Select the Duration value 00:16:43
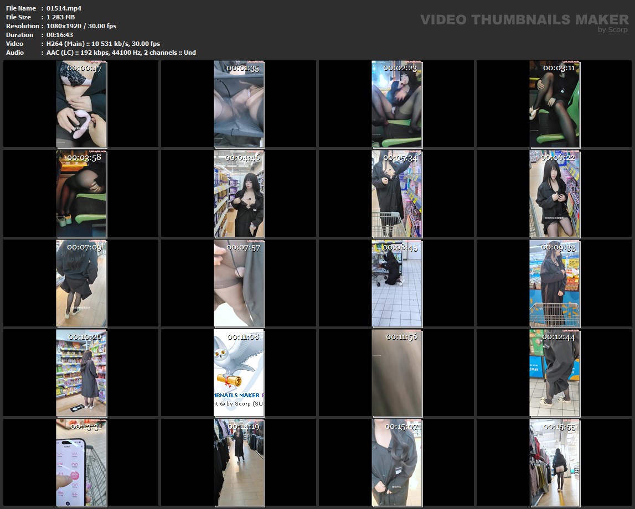Screen dimensions: 635x509 pyautogui.click(x=60, y=35)
